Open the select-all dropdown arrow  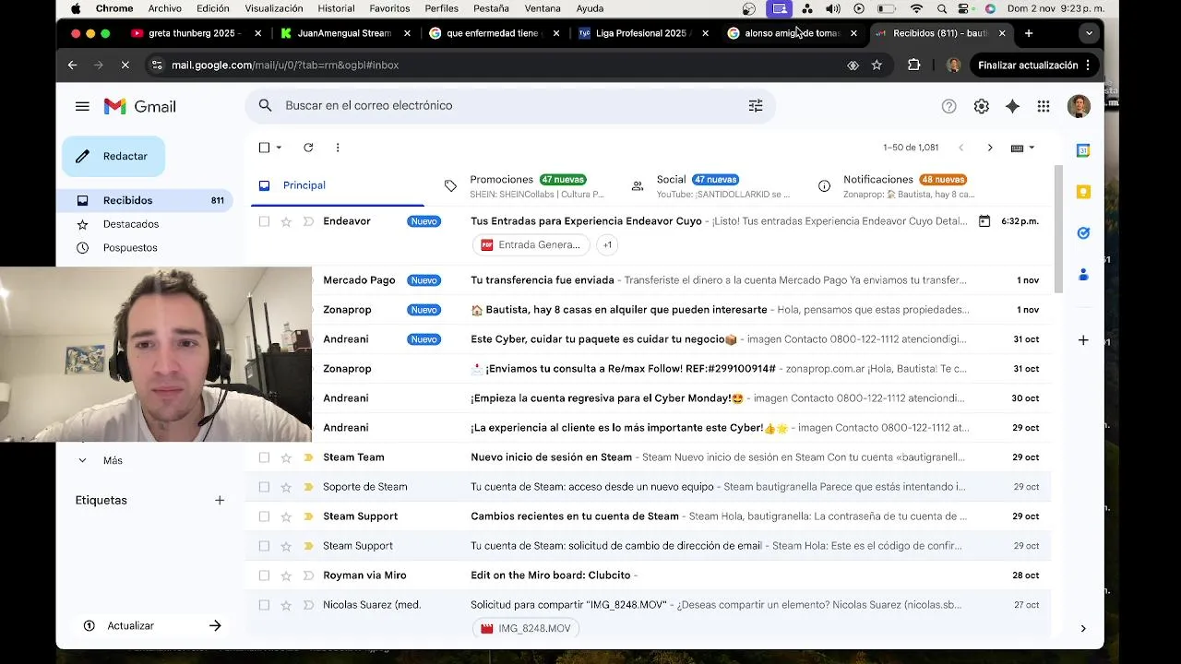point(279,148)
